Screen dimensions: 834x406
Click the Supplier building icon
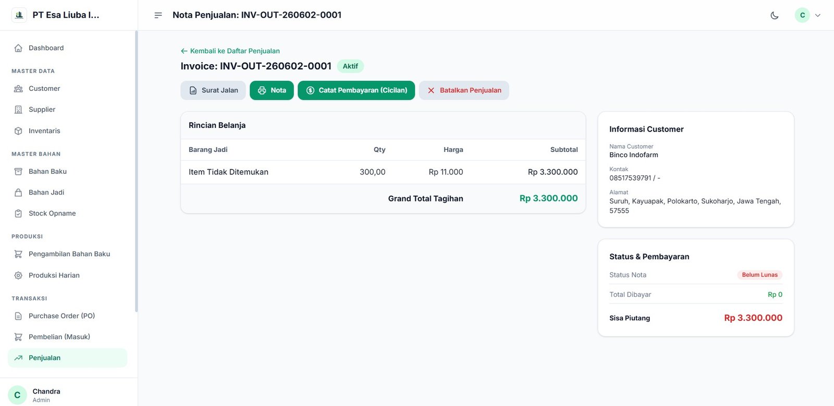[18, 110]
